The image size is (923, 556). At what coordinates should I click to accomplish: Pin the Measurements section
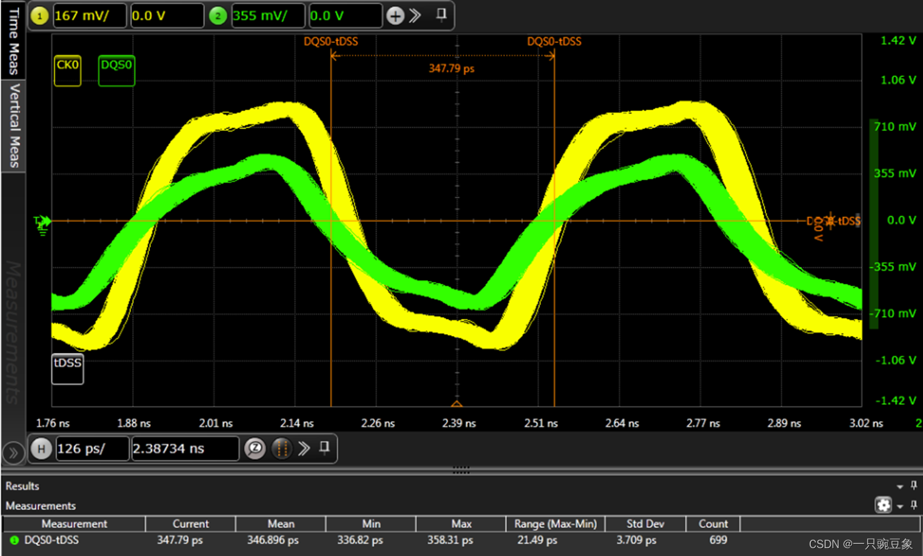pyautogui.click(x=914, y=504)
